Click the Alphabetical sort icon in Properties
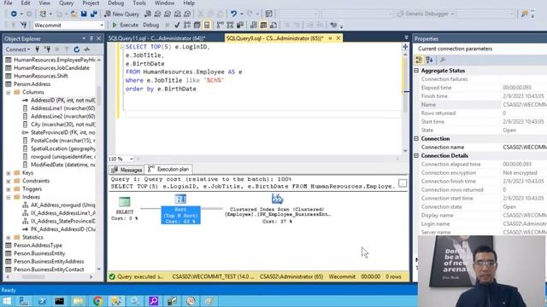This screenshot has width=547, height=307. 430,60
